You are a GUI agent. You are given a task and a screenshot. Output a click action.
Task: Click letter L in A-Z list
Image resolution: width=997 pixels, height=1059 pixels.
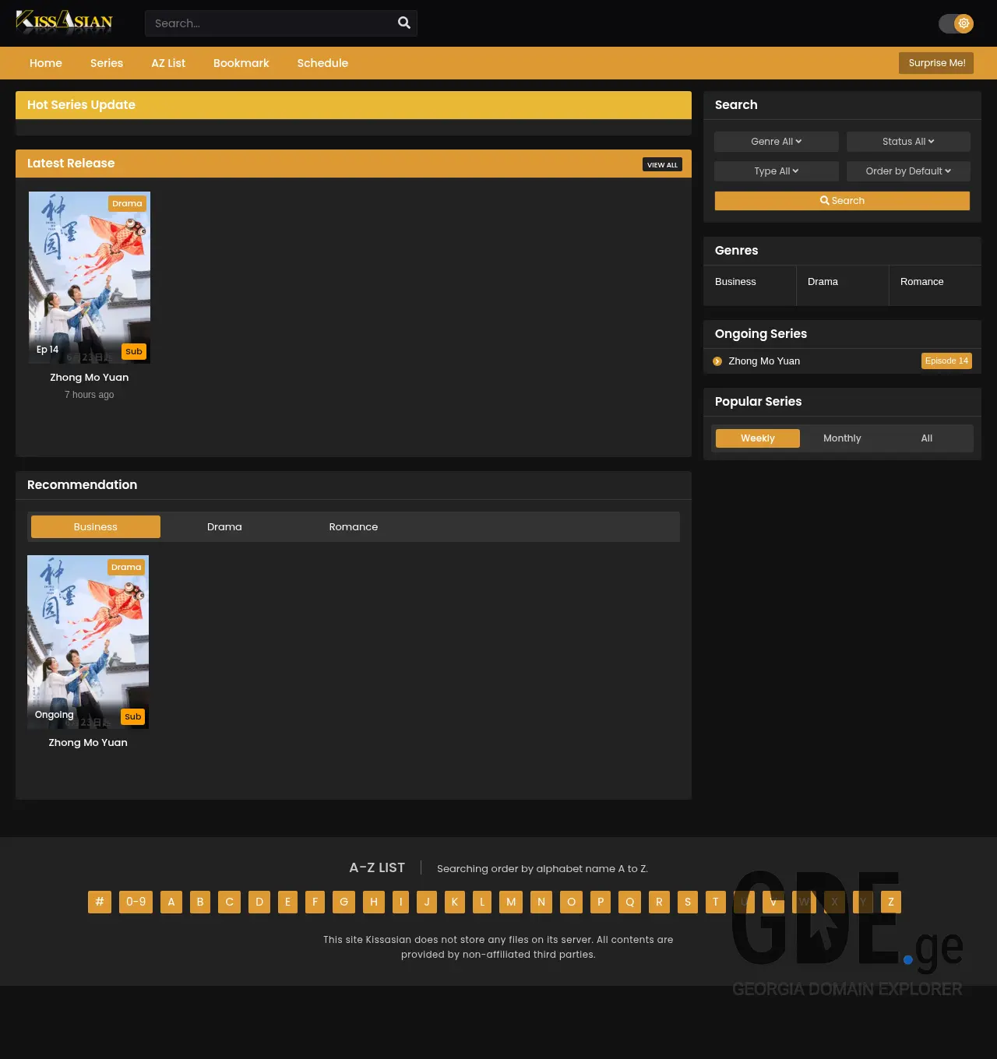pos(482,902)
